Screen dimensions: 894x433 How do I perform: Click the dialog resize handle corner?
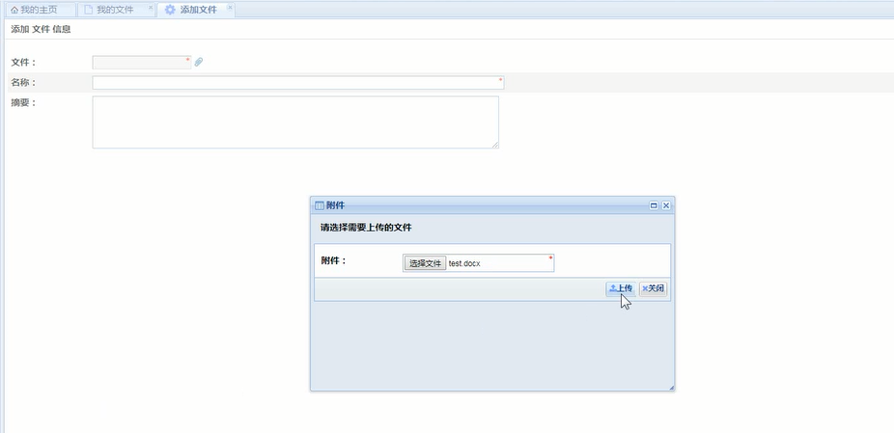pyautogui.click(x=672, y=388)
